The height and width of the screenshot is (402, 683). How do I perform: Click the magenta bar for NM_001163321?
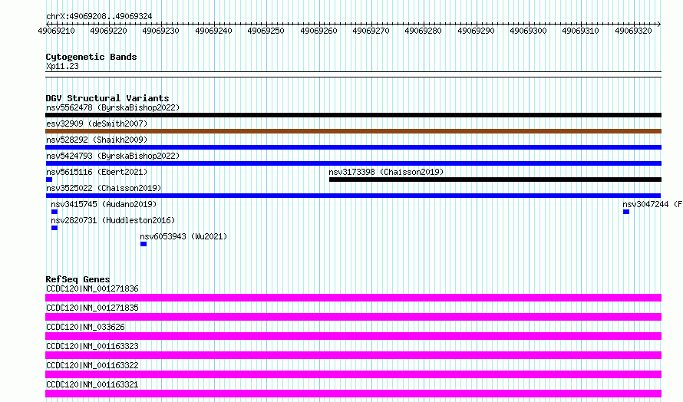tap(353, 394)
